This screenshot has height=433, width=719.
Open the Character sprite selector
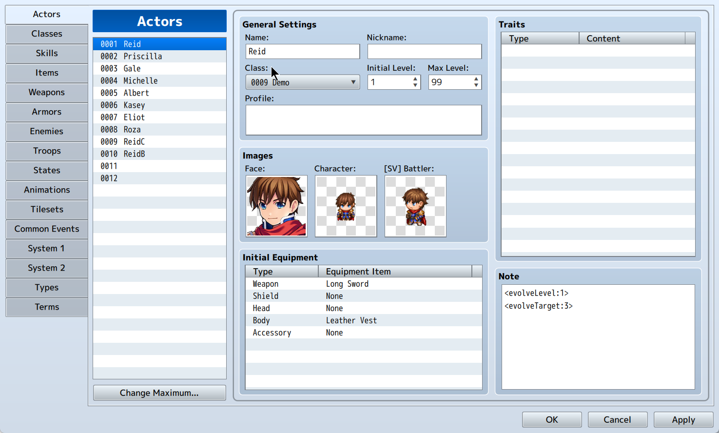346,206
